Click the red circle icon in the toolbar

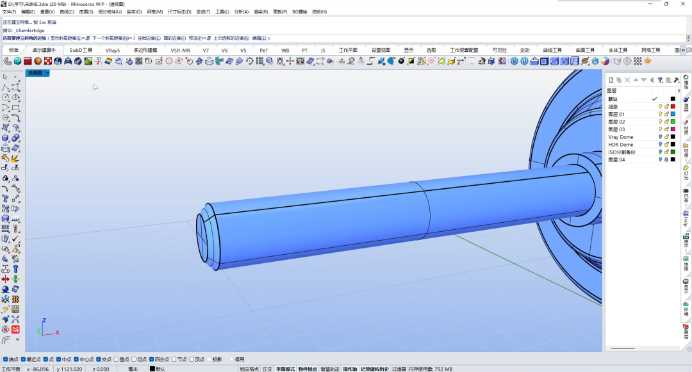169,61
